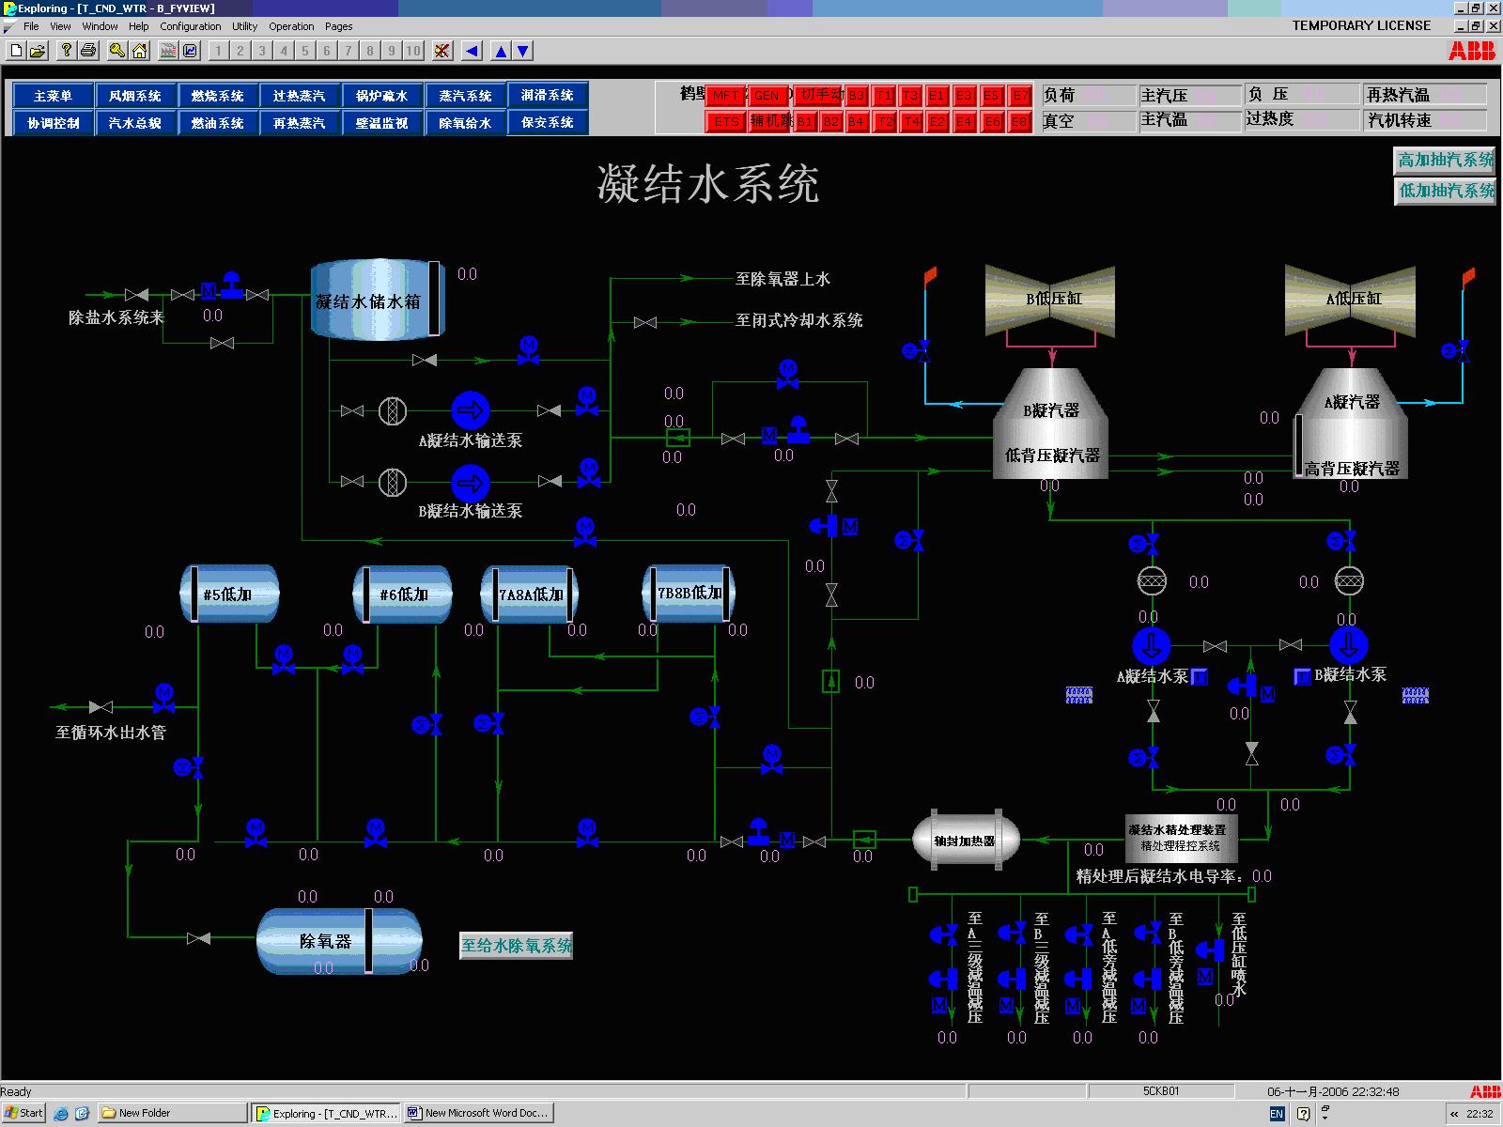Click the red 切手动 indicator
1503x1127 pixels.
coord(819,95)
